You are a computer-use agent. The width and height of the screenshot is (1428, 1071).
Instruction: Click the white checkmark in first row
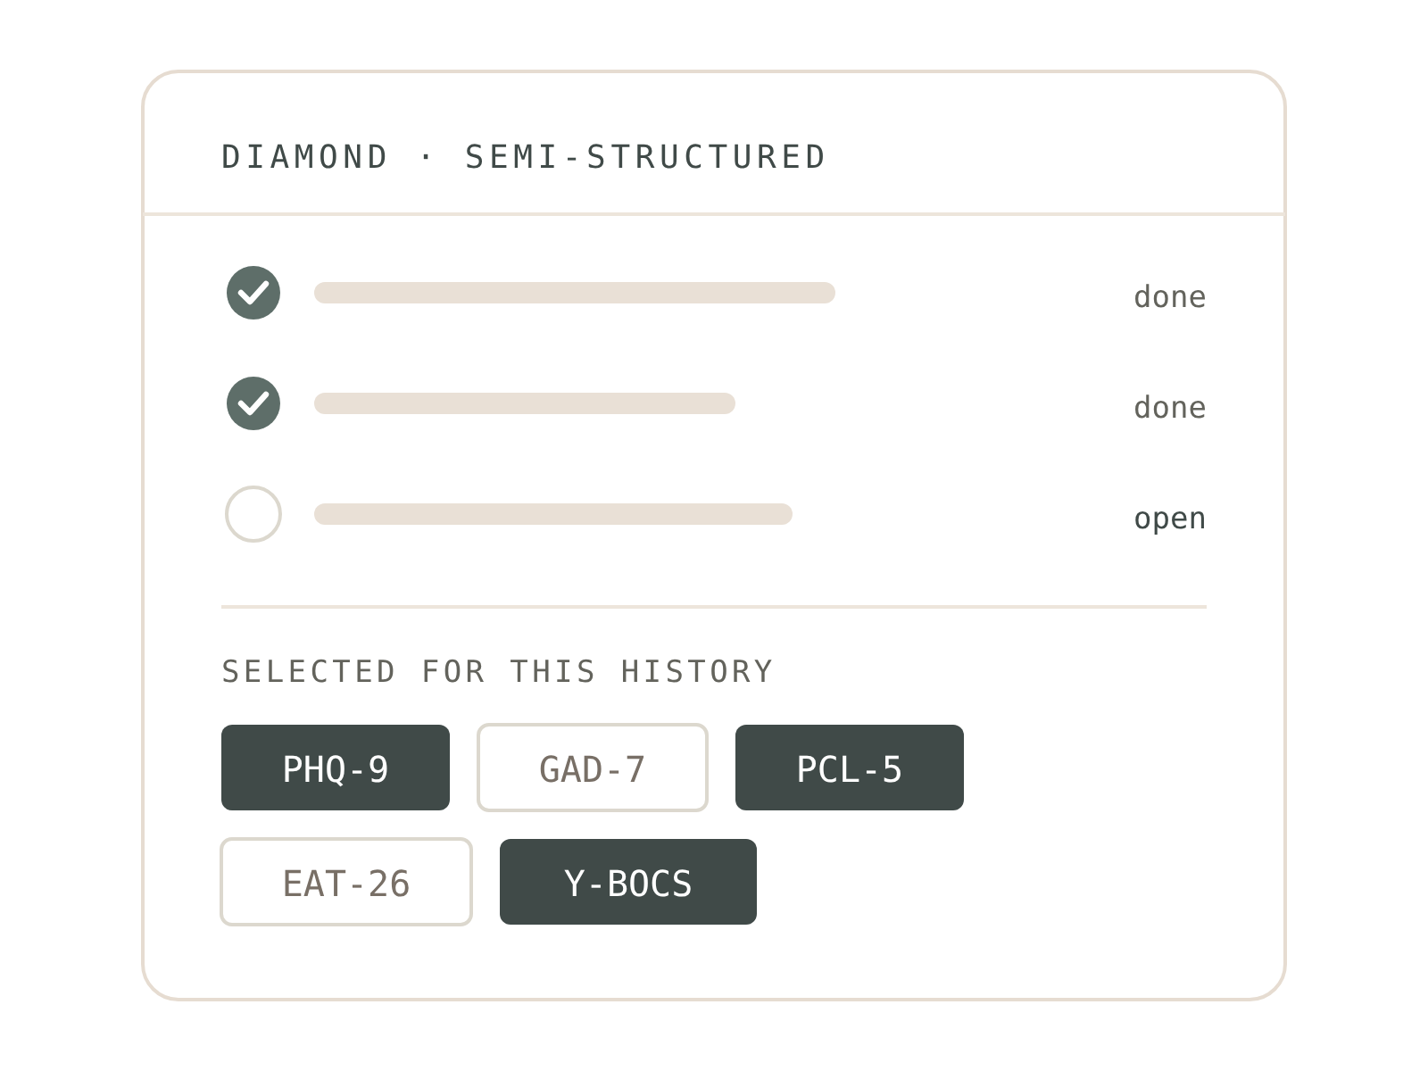(253, 293)
